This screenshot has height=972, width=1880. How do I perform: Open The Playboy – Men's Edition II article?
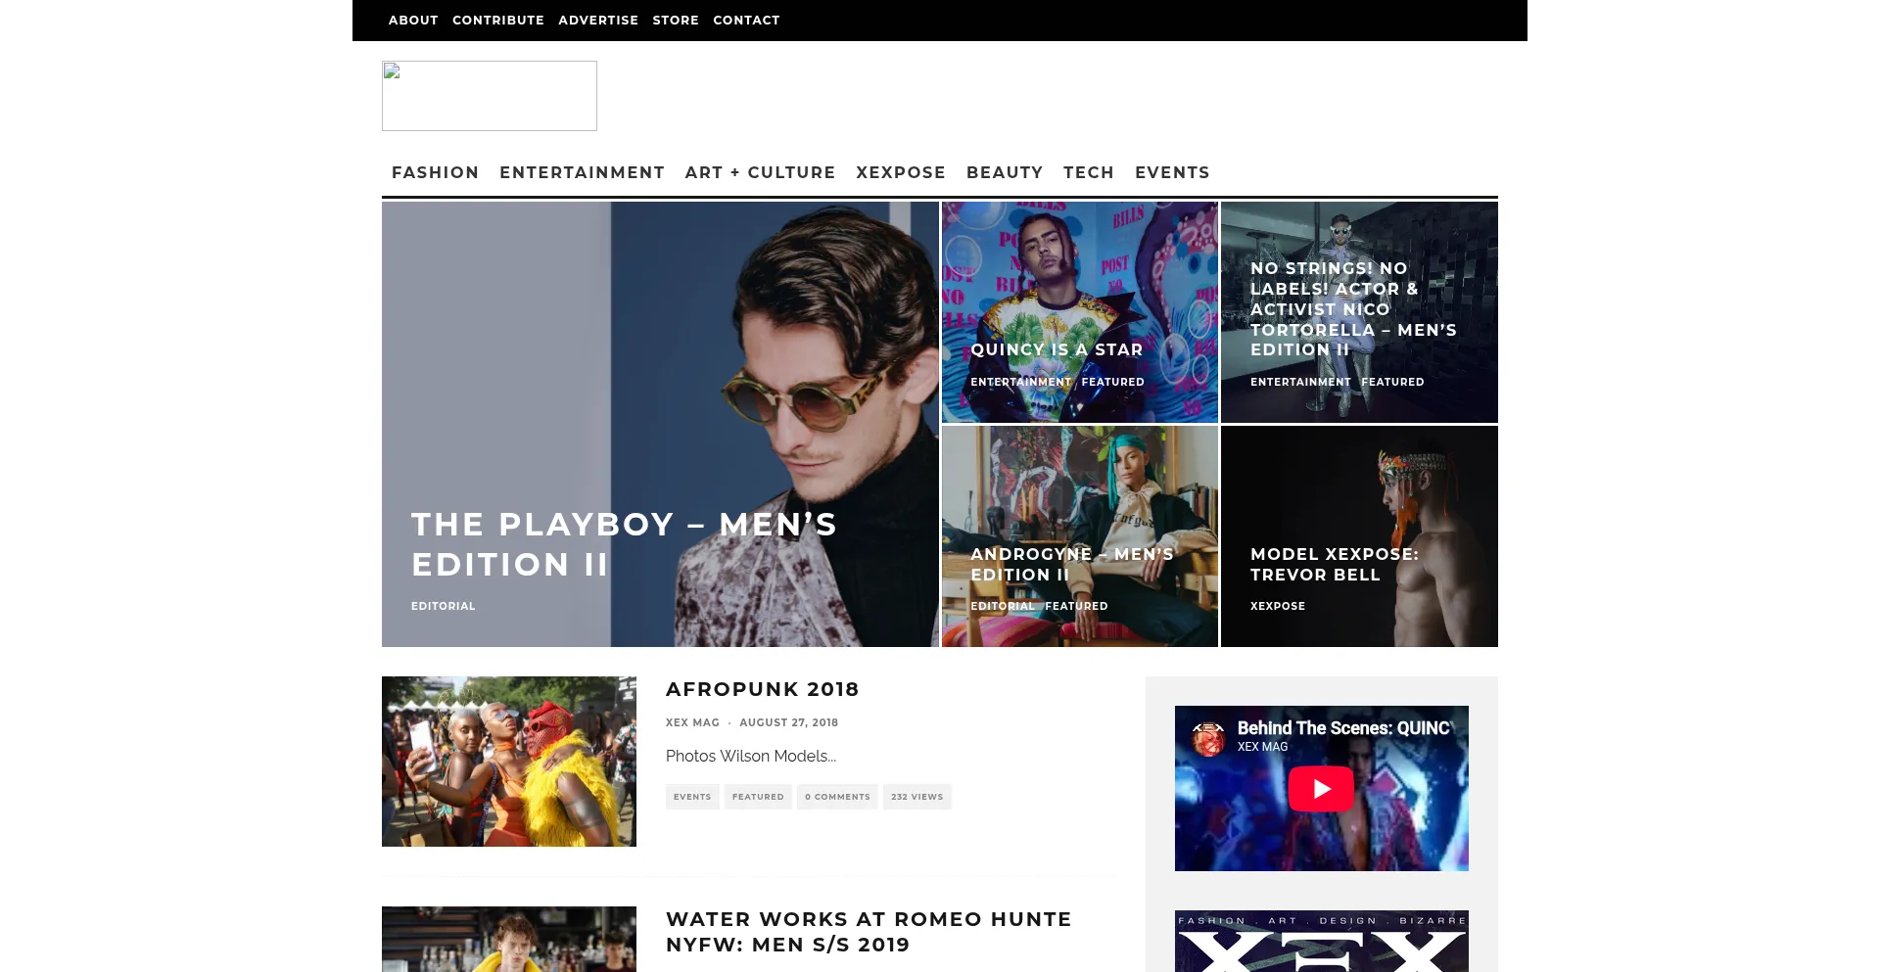pyautogui.click(x=624, y=544)
